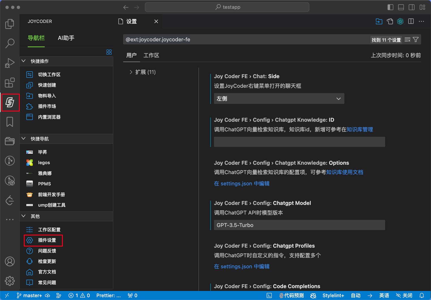Open the Explorer view in activity bar
Screen dimensions: 431x300
[x=10, y=24]
